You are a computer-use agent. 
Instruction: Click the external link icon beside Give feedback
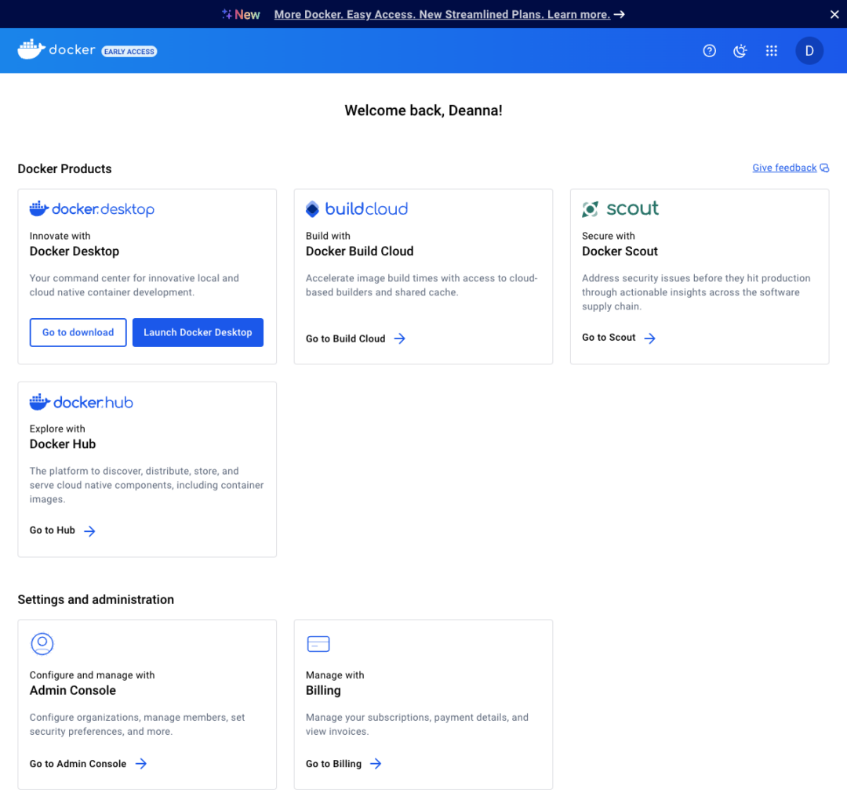coord(823,167)
